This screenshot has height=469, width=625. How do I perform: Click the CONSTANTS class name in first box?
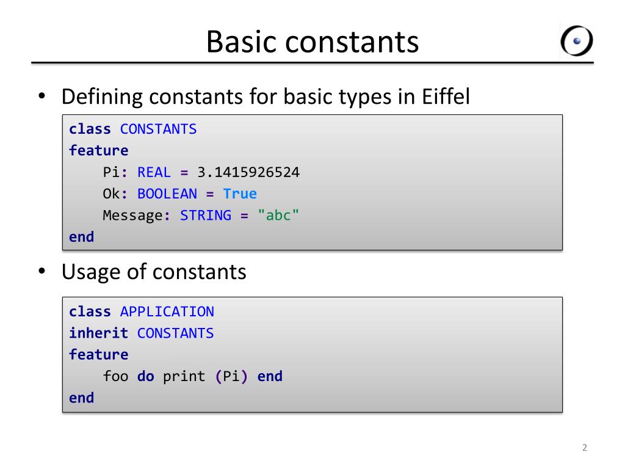click(x=158, y=129)
